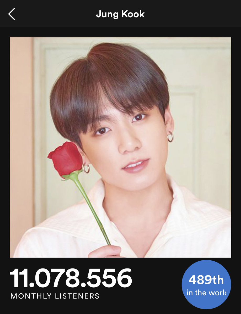
Task: Tap the 'in the world' text
Action: pyautogui.click(x=206, y=293)
